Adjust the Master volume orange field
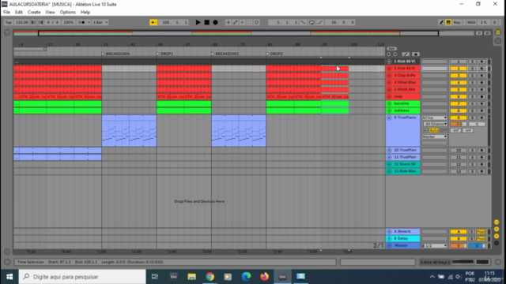 [459, 245]
